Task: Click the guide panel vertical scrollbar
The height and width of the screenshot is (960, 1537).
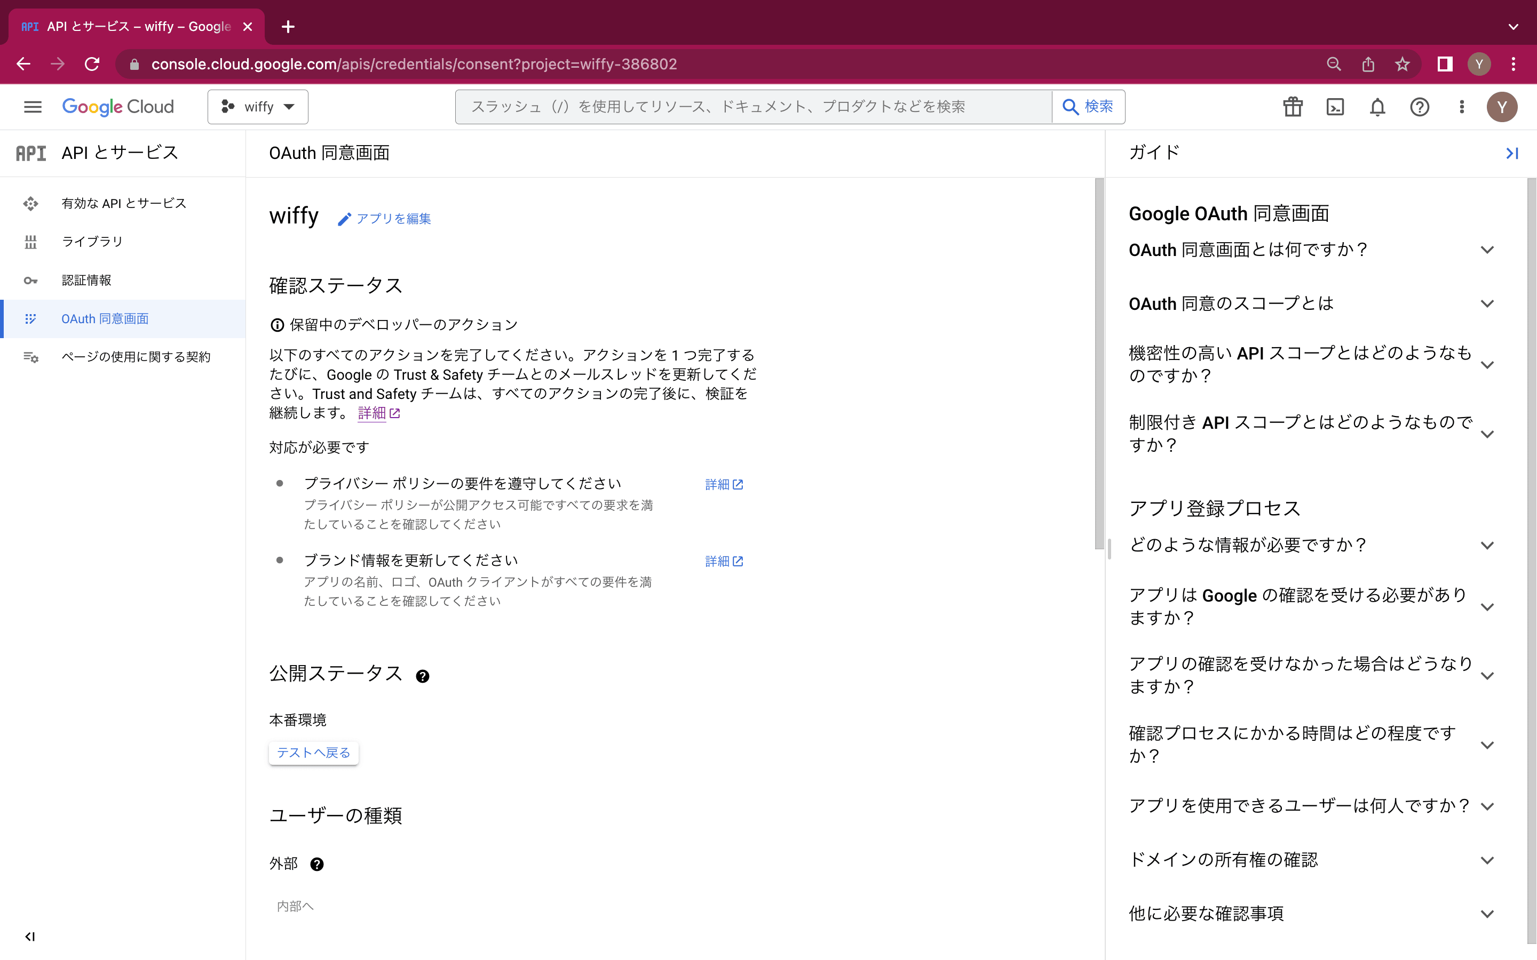Action: point(1532,561)
